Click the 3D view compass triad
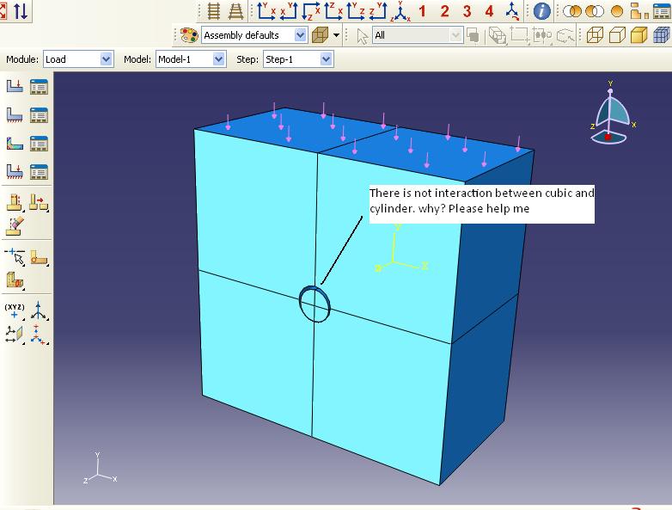Image resolution: width=672 pixels, height=510 pixels. pyautogui.click(x=611, y=112)
